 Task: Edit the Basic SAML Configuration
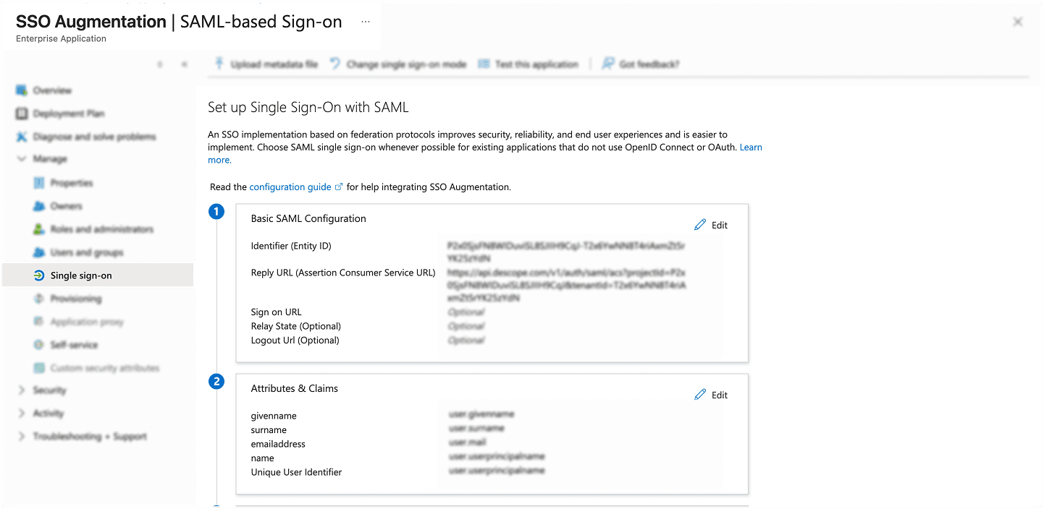[x=711, y=225]
